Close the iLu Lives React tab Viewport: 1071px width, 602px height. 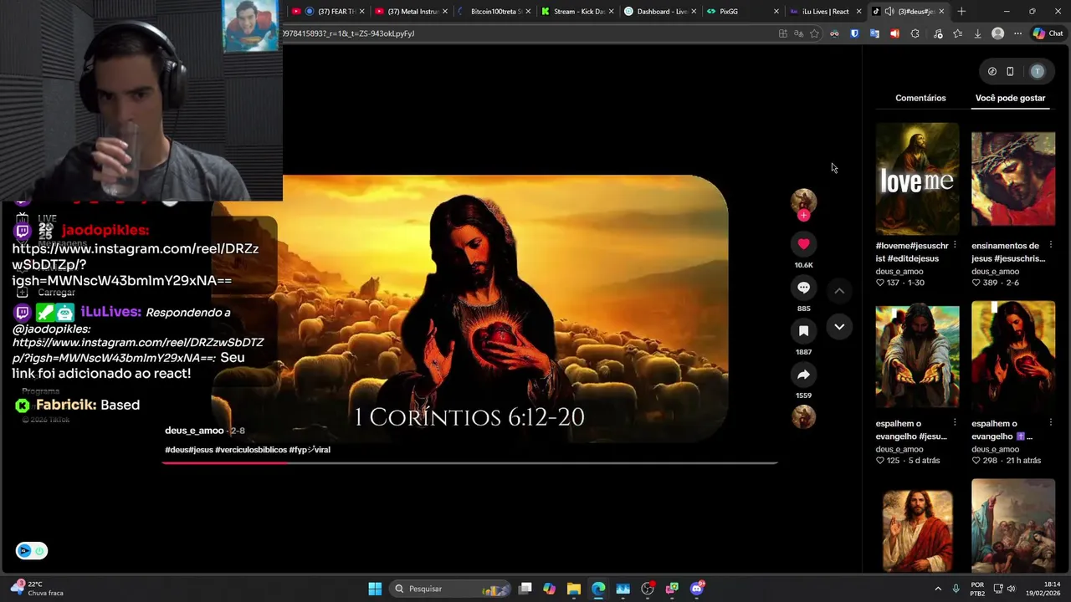click(858, 12)
